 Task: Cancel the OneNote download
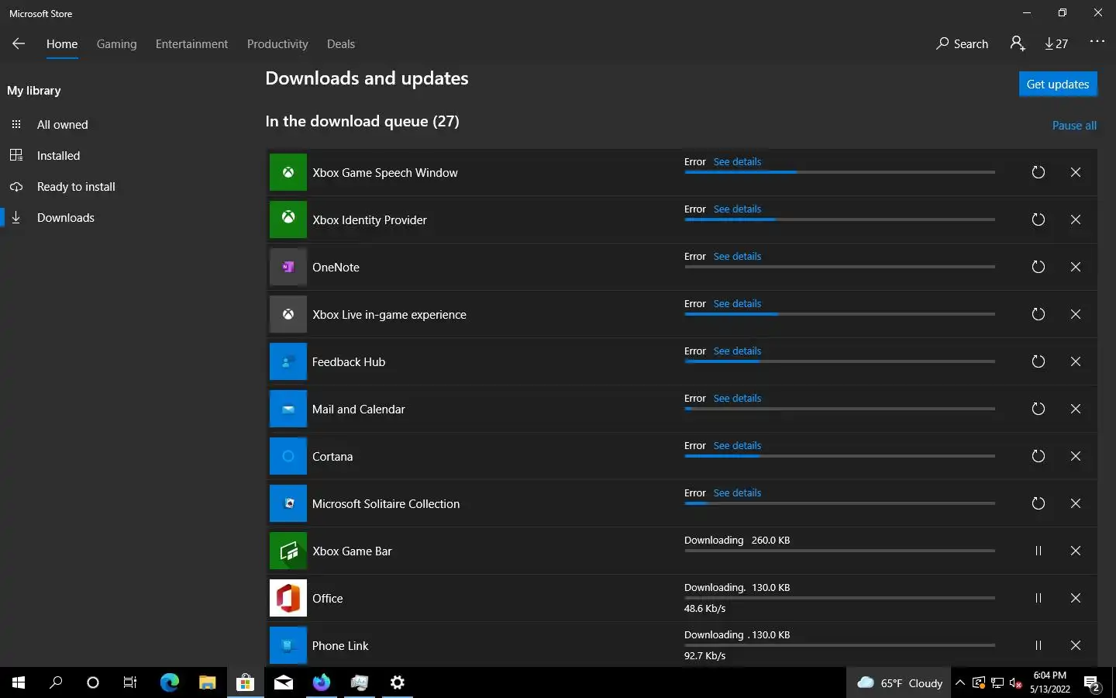click(x=1076, y=267)
